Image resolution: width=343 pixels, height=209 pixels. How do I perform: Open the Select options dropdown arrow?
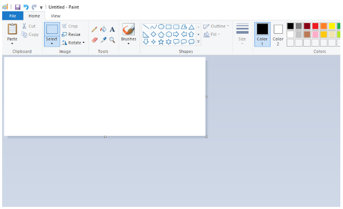click(x=52, y=44)
